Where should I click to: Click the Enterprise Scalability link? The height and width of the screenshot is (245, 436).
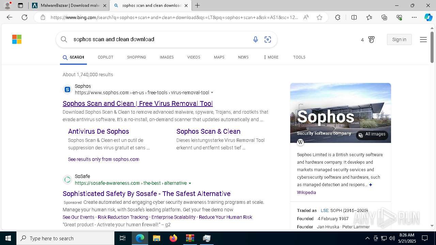(173, 217)
